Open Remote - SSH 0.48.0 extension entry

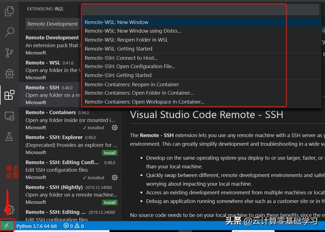[50, 94]
